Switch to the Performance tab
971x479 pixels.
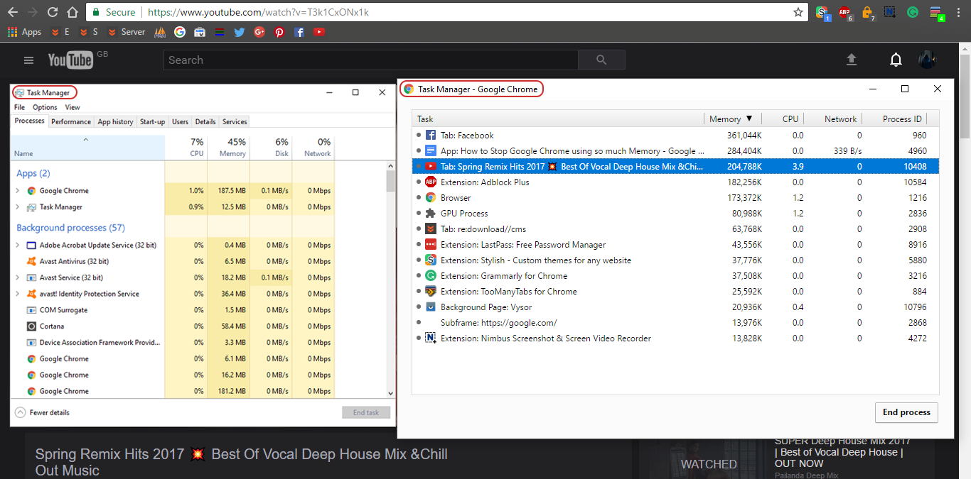tap(71, 121)
